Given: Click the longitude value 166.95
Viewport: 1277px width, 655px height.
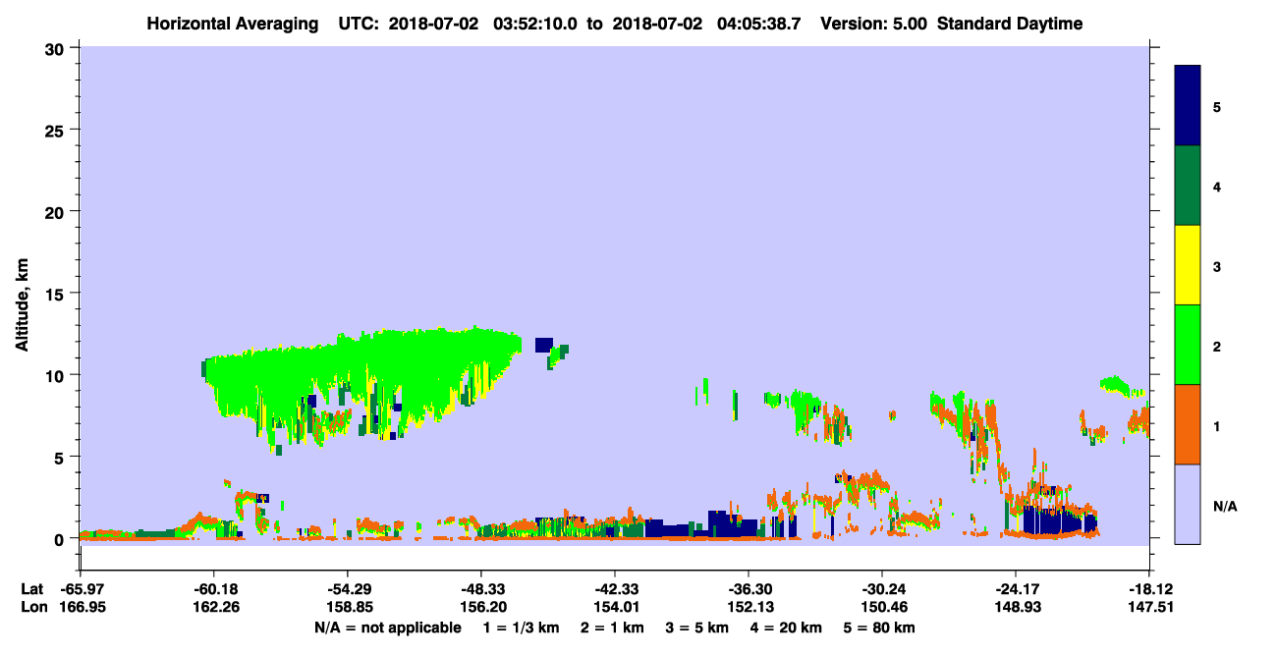Looking at the screenshot, I should tap(81, 608).
